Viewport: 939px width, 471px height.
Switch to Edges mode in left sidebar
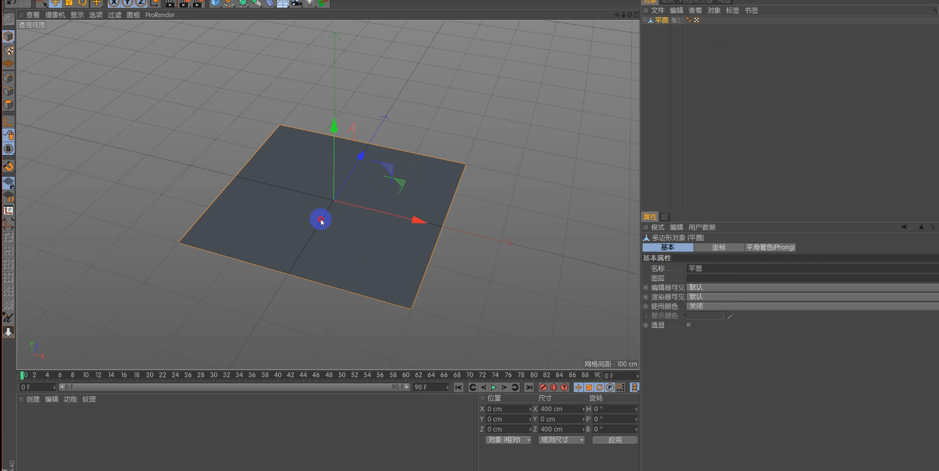coord(9,91)
